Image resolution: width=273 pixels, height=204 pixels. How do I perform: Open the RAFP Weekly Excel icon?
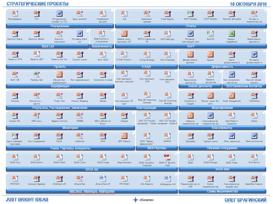click(191, 14)
